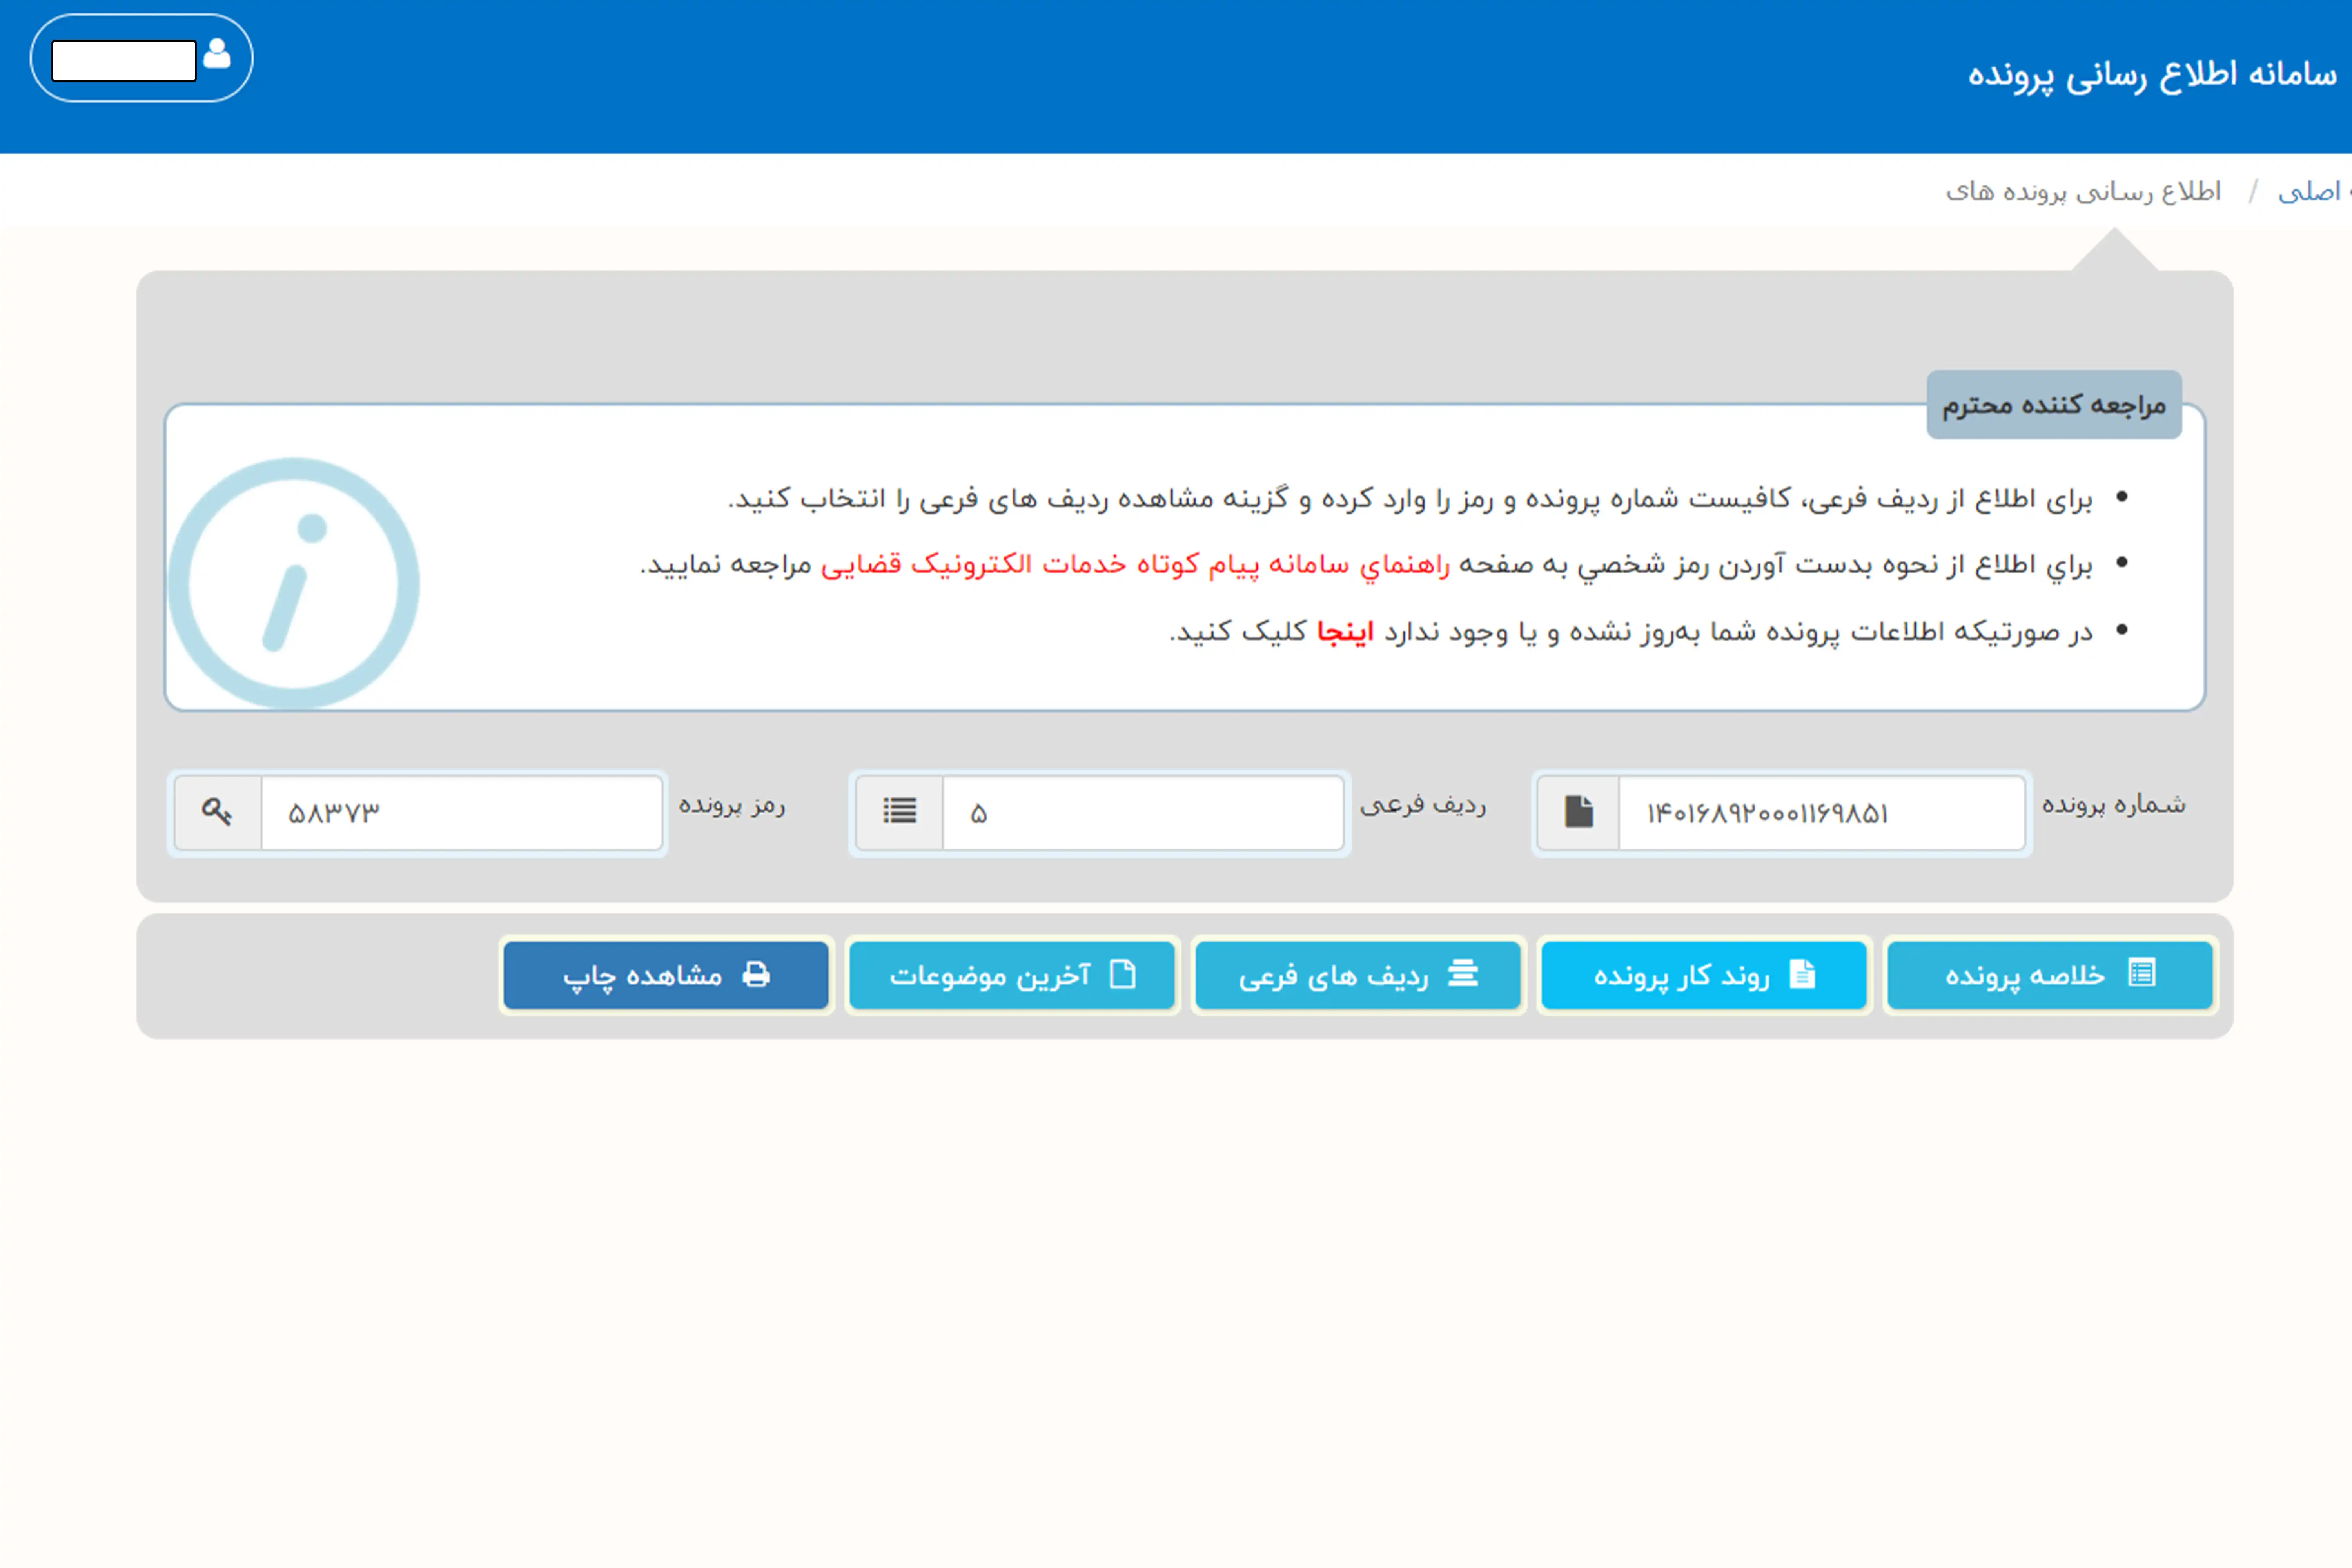Screen dimensions: 2352x1568
Task: Click the key icon beside رمز پرونده
Action: (217, 811)
